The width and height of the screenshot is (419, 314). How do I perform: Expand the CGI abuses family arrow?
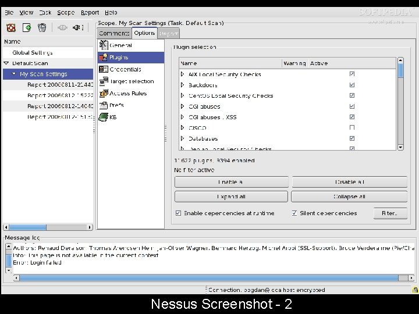tap(183, 106)
